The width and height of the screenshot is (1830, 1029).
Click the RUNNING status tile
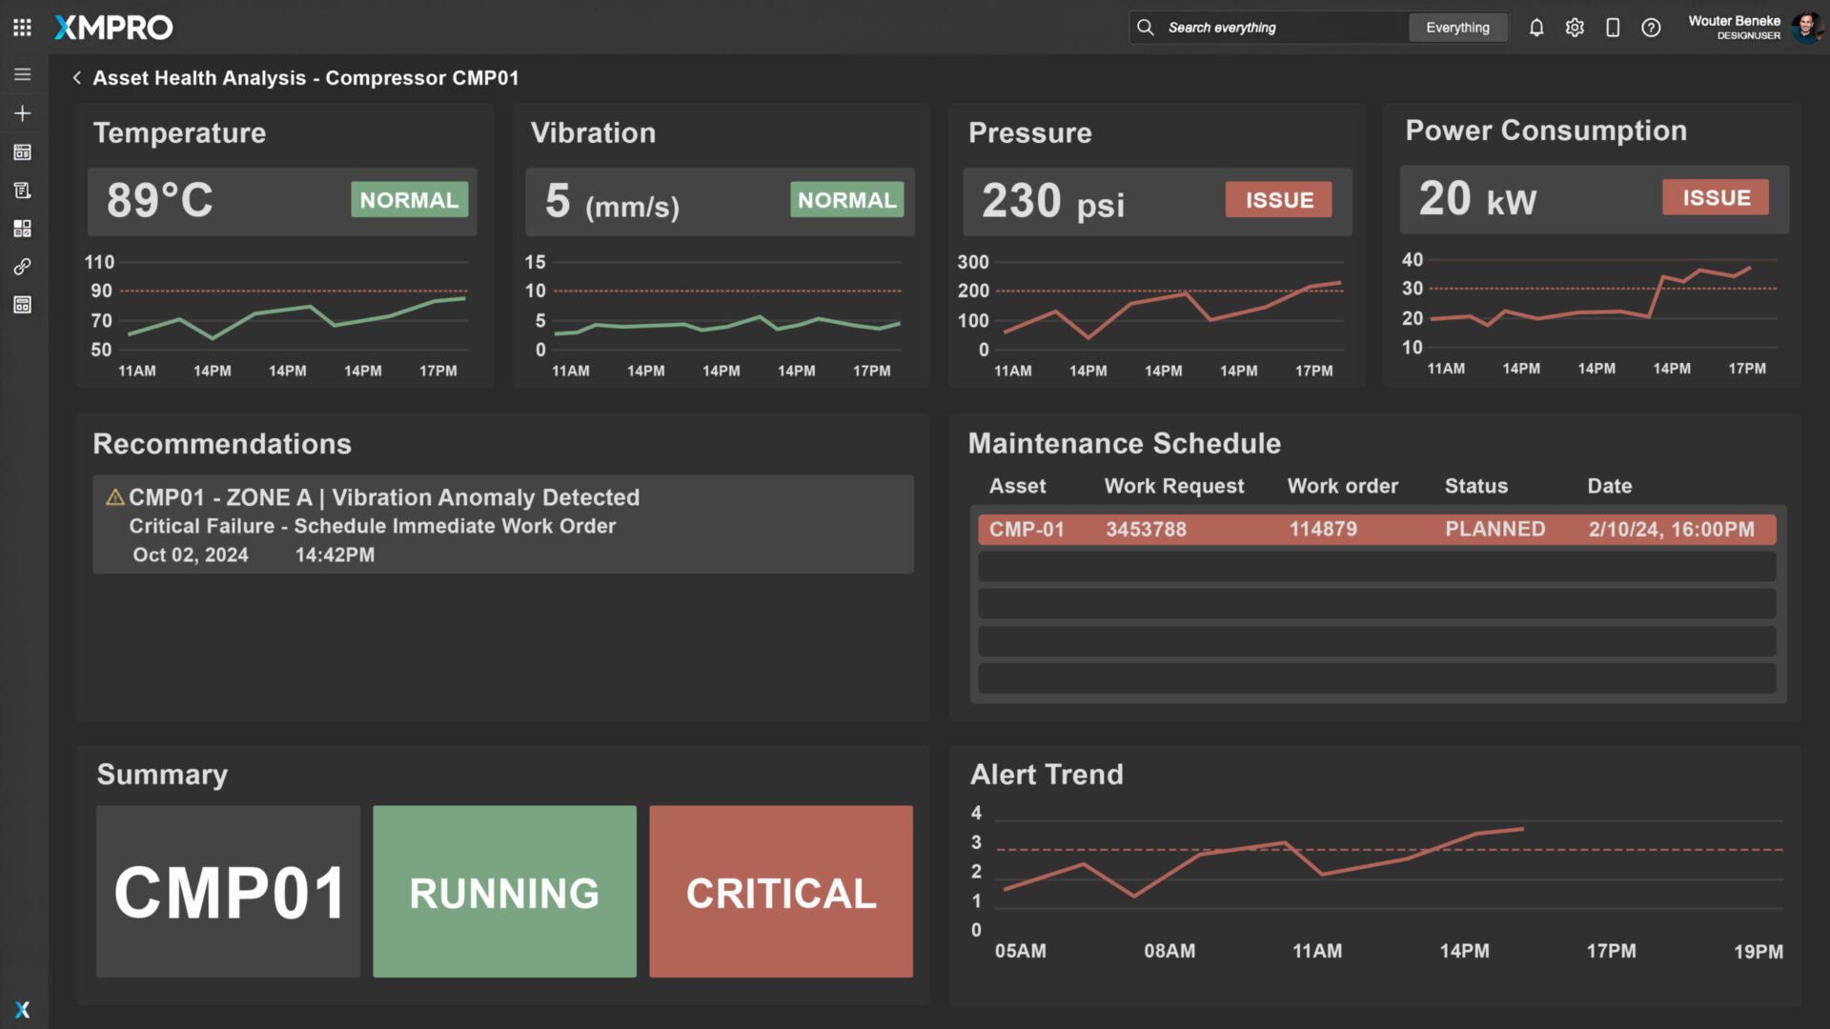[x=504, y=892]
